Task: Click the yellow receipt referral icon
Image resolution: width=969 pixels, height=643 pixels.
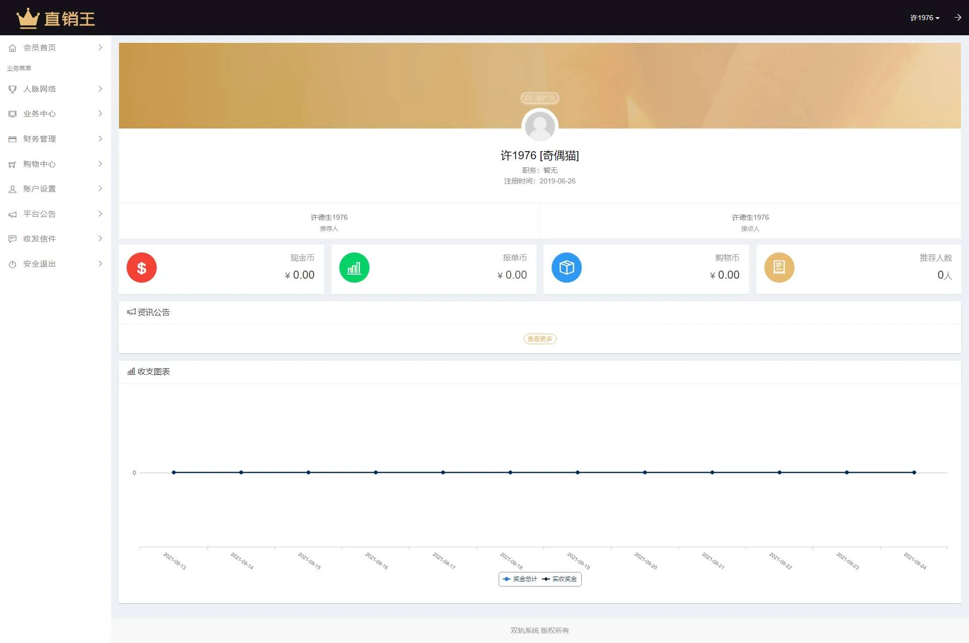Action: (779, 268)
